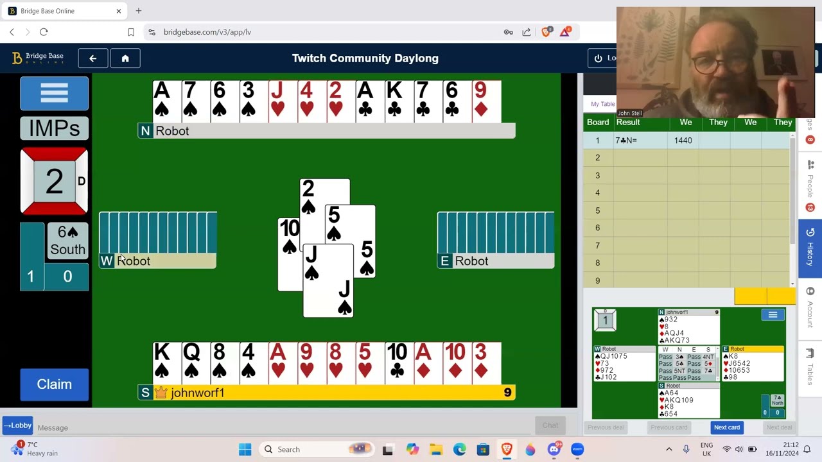Image resolution: width=822 pixels, height=462 pixels.
Task: Select the Jack of hearts in North's hand
Action: [283, 101]
